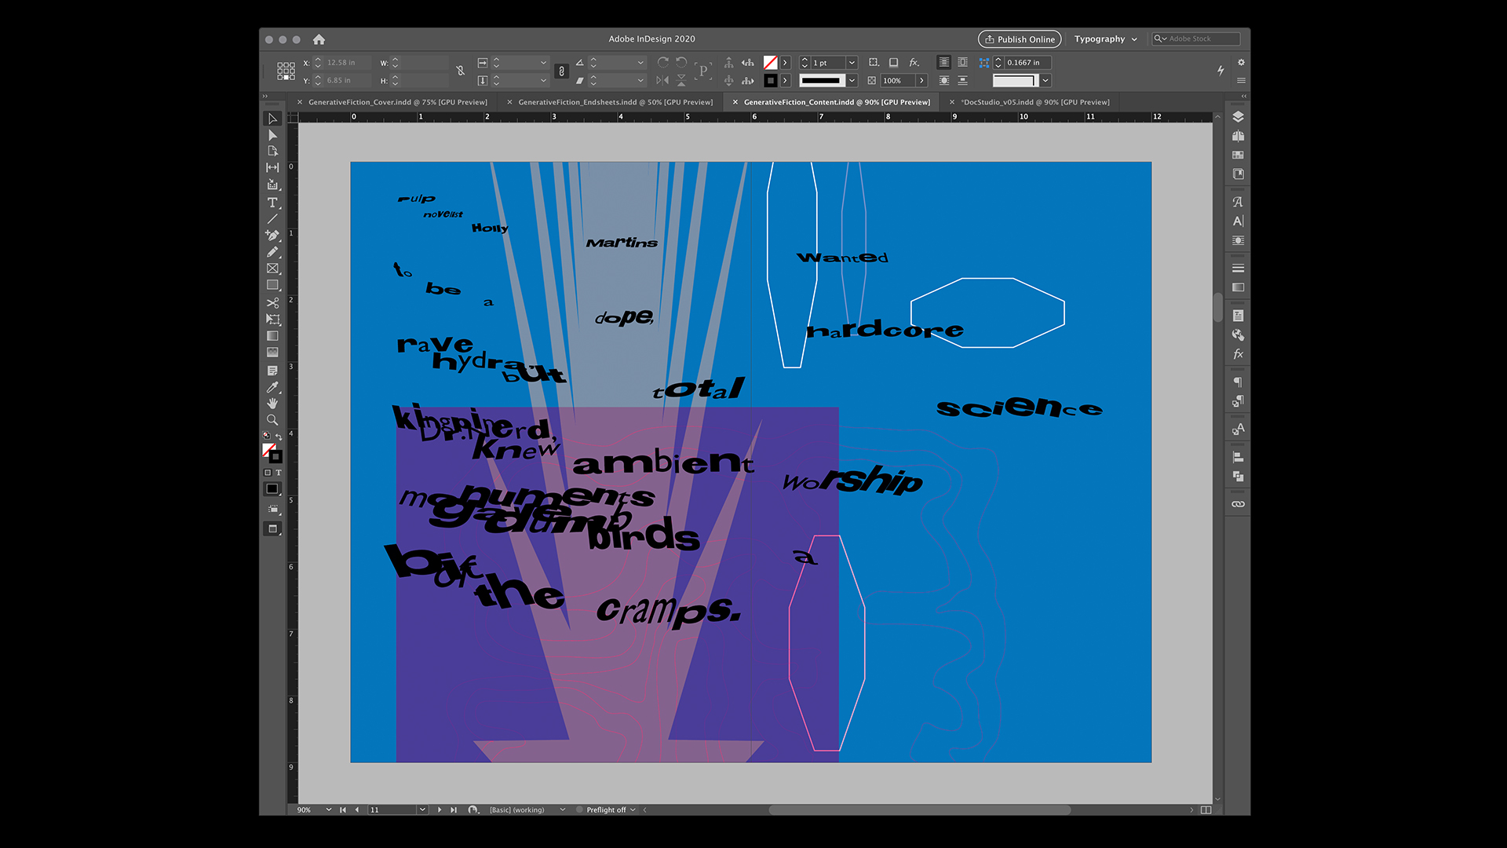Select the Zoom tool magnifier
The width and height of the screenshot is (1507, 848).
tap(272, 420)
